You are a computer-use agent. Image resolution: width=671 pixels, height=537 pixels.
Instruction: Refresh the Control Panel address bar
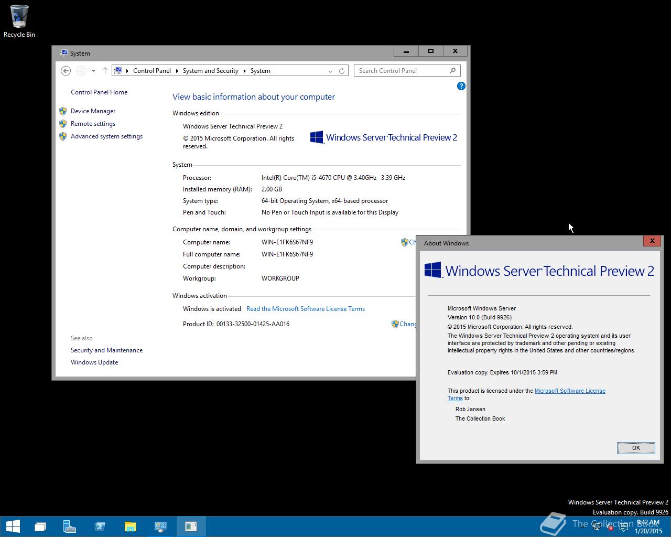click(x=342, y=71)
